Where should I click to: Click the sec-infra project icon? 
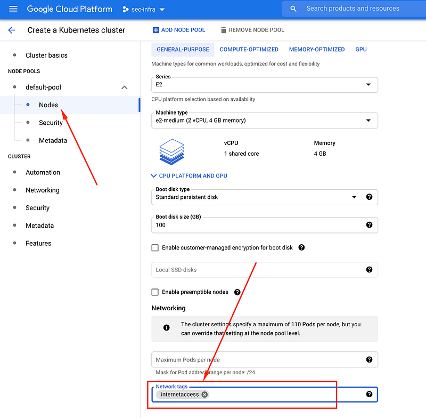coord(125,9)
